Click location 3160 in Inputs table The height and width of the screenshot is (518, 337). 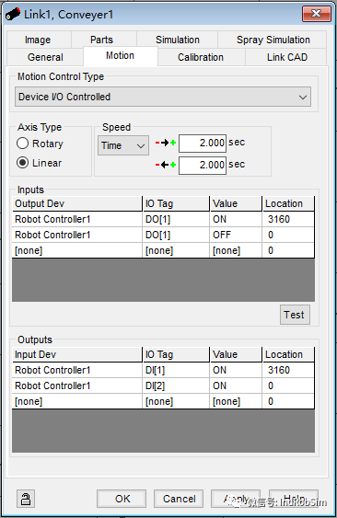coord(288,219)
